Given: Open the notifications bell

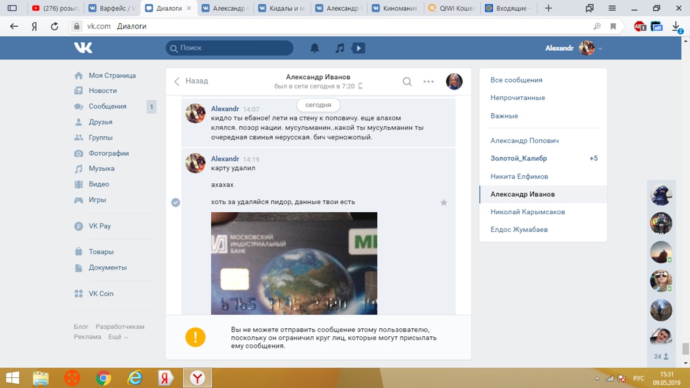Looking at the screenshot, I should [315, 48].
